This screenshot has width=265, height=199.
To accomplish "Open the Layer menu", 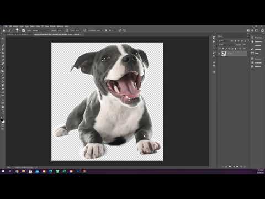I will tap(22, 27).
